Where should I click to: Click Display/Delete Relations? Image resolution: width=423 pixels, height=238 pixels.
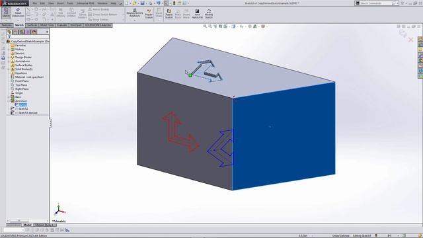135,13
